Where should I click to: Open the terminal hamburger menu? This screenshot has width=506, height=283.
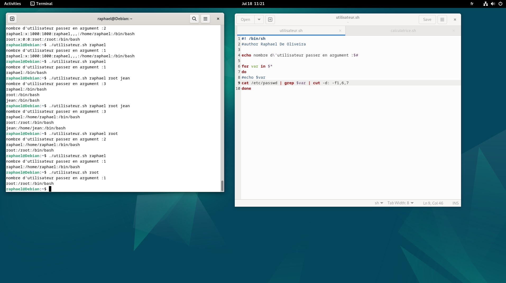[205, 19]
